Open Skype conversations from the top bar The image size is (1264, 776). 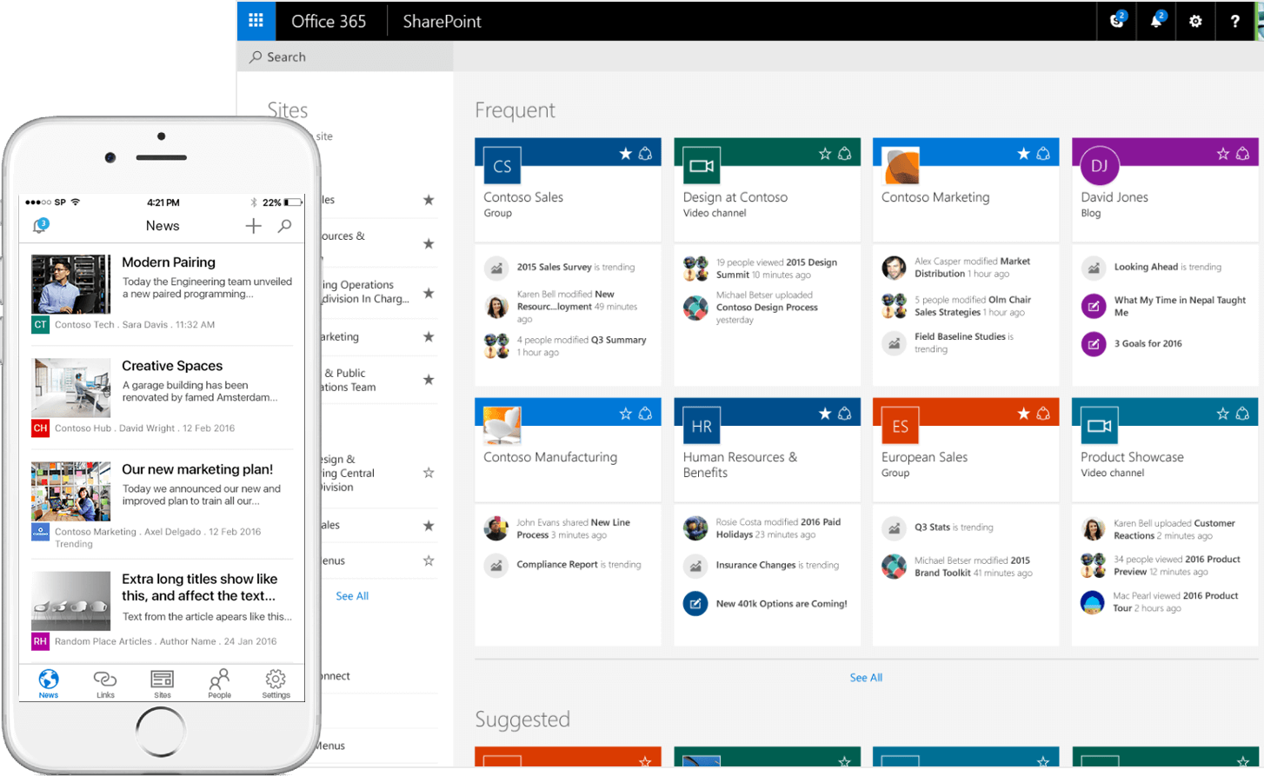pos(1116,20)
